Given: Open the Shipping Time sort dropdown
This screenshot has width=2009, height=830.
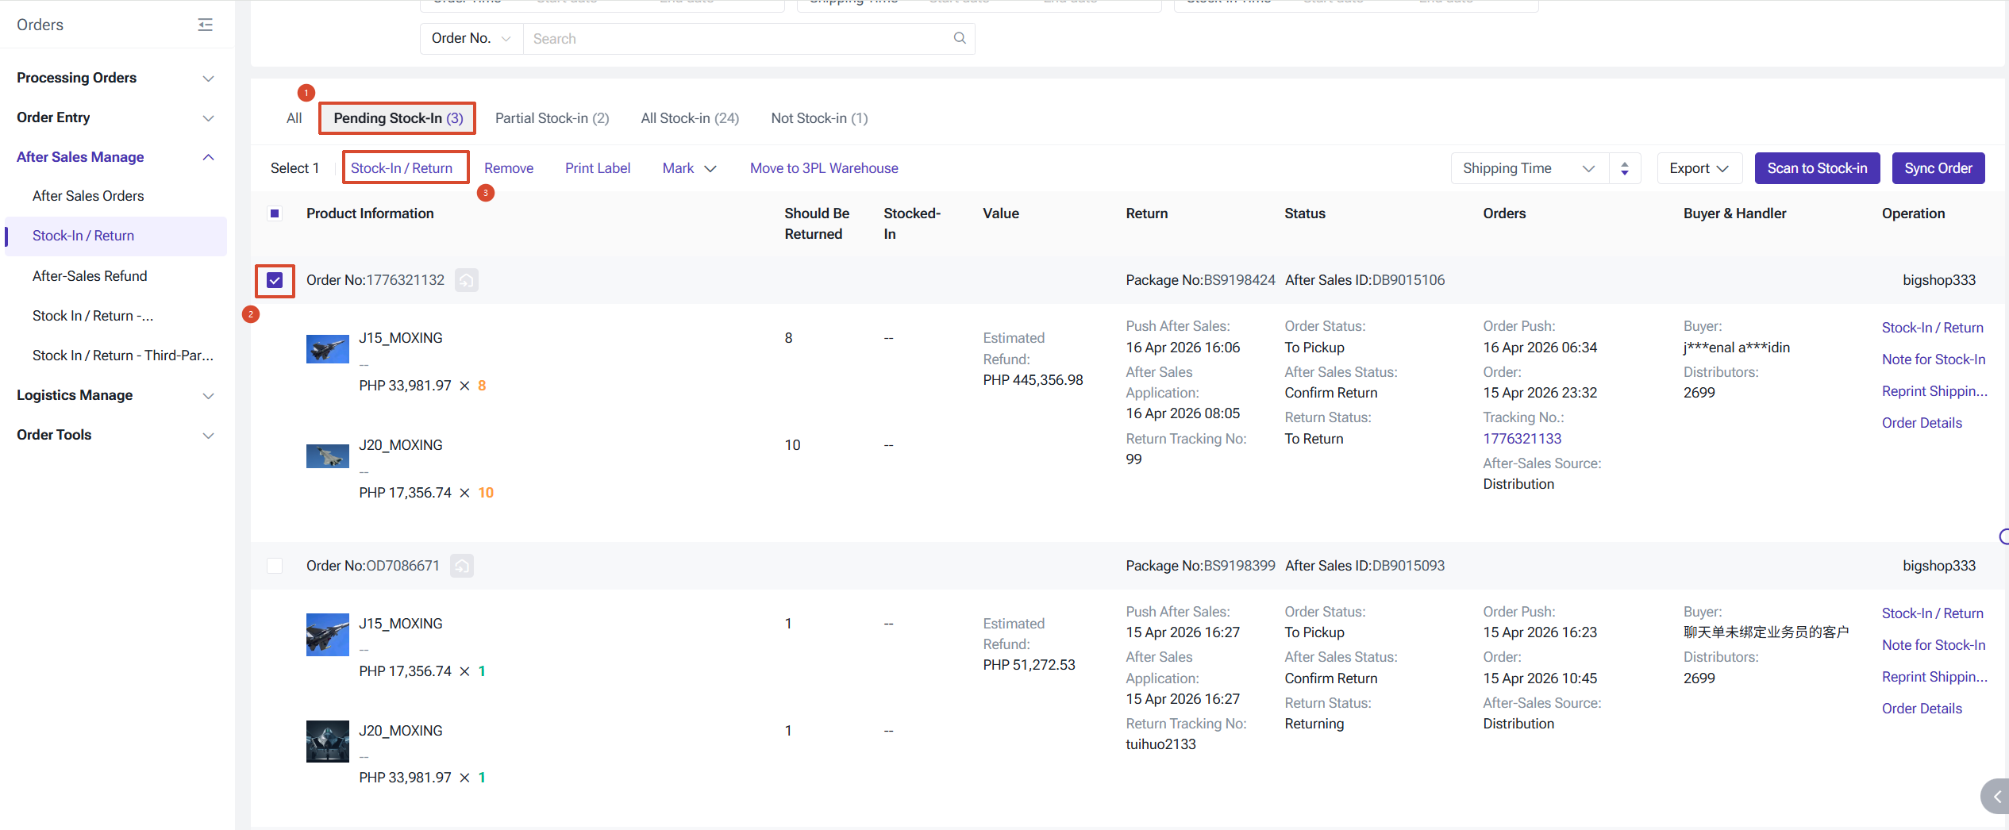Looking at the screenshot, I should tap(1528, 168).
